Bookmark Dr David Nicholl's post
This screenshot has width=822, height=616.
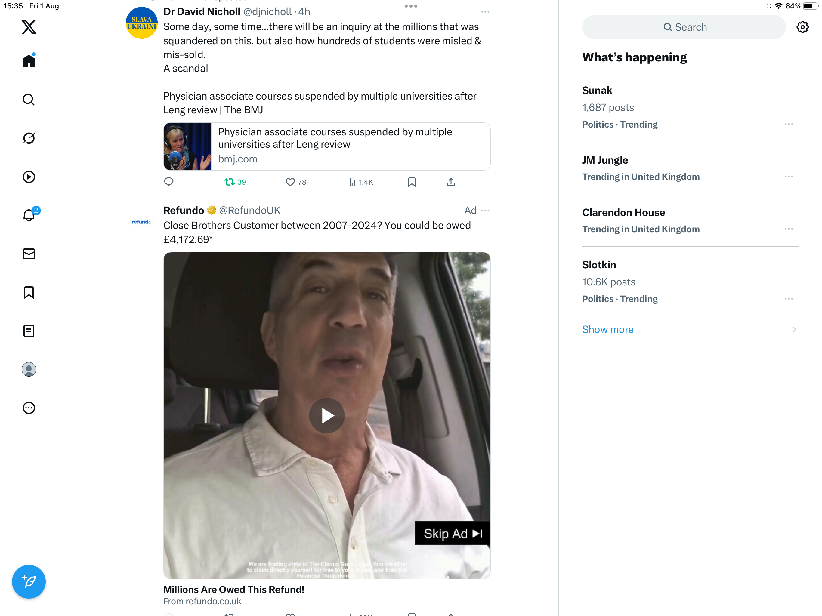coord(411,182)
